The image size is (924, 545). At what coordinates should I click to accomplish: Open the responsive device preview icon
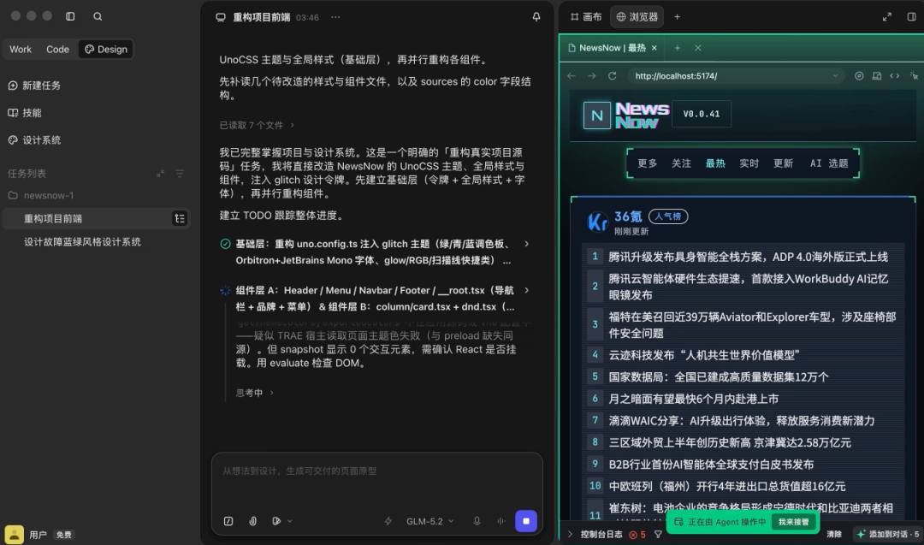tap(877, 76)
